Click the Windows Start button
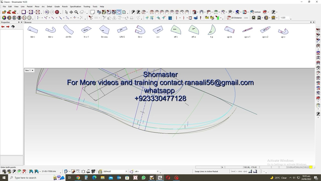321x181 pixels. pos(4,178)
